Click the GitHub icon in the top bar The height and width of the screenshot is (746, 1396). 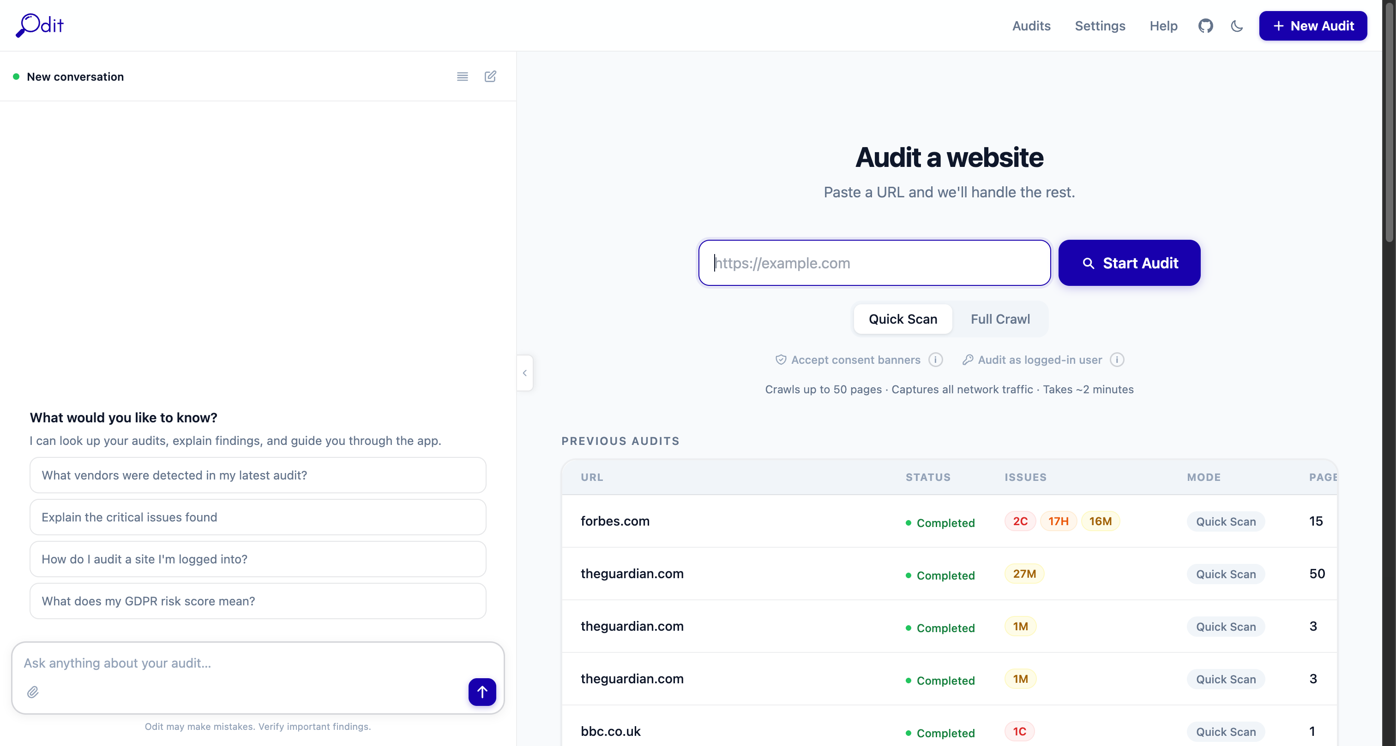coord(1206,25)
